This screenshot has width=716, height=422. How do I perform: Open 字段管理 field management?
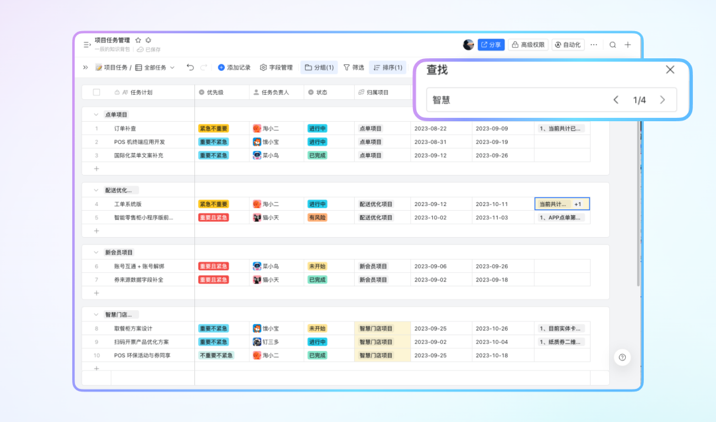coord(276,68)
